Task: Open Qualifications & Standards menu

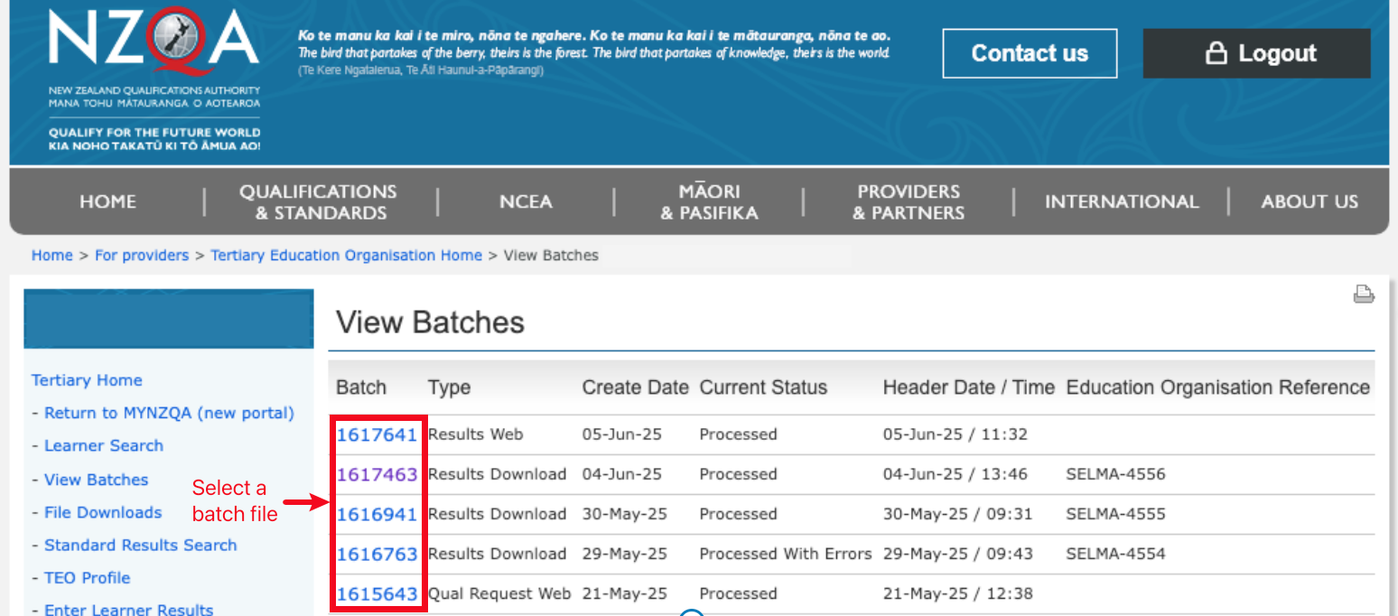Action: tap(318, 202)
